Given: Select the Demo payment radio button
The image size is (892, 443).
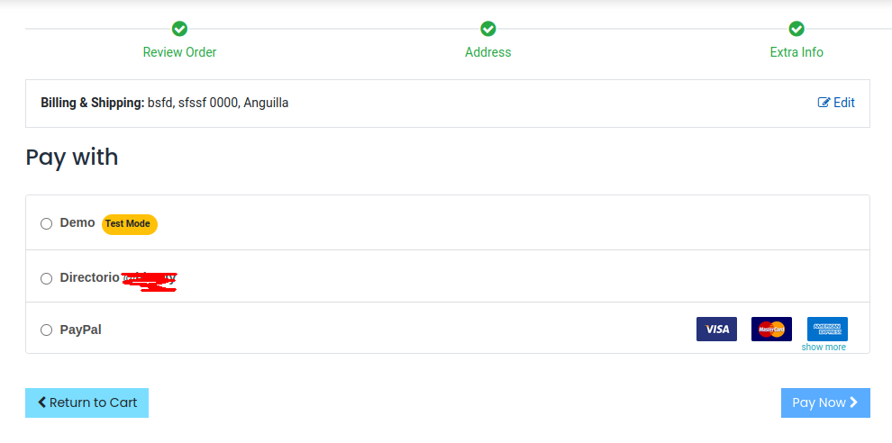Looking at the screenshot, I should [x=46, y=223].
